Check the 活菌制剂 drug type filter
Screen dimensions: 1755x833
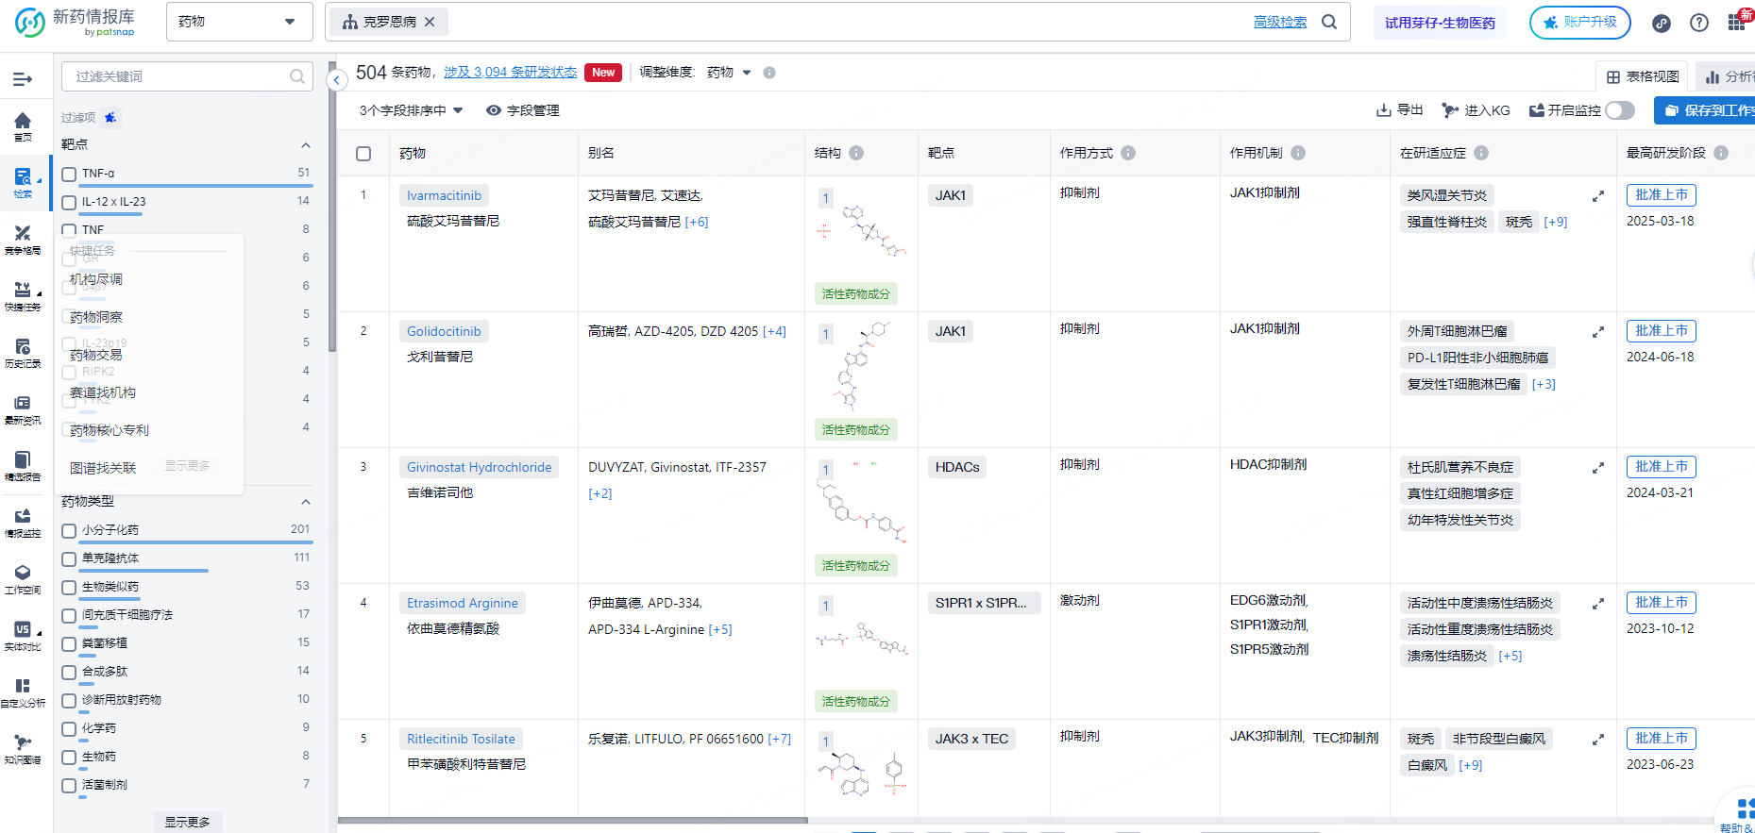[69, 785]
